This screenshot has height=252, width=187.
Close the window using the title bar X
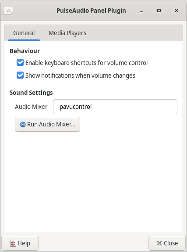tap(176, 11)
